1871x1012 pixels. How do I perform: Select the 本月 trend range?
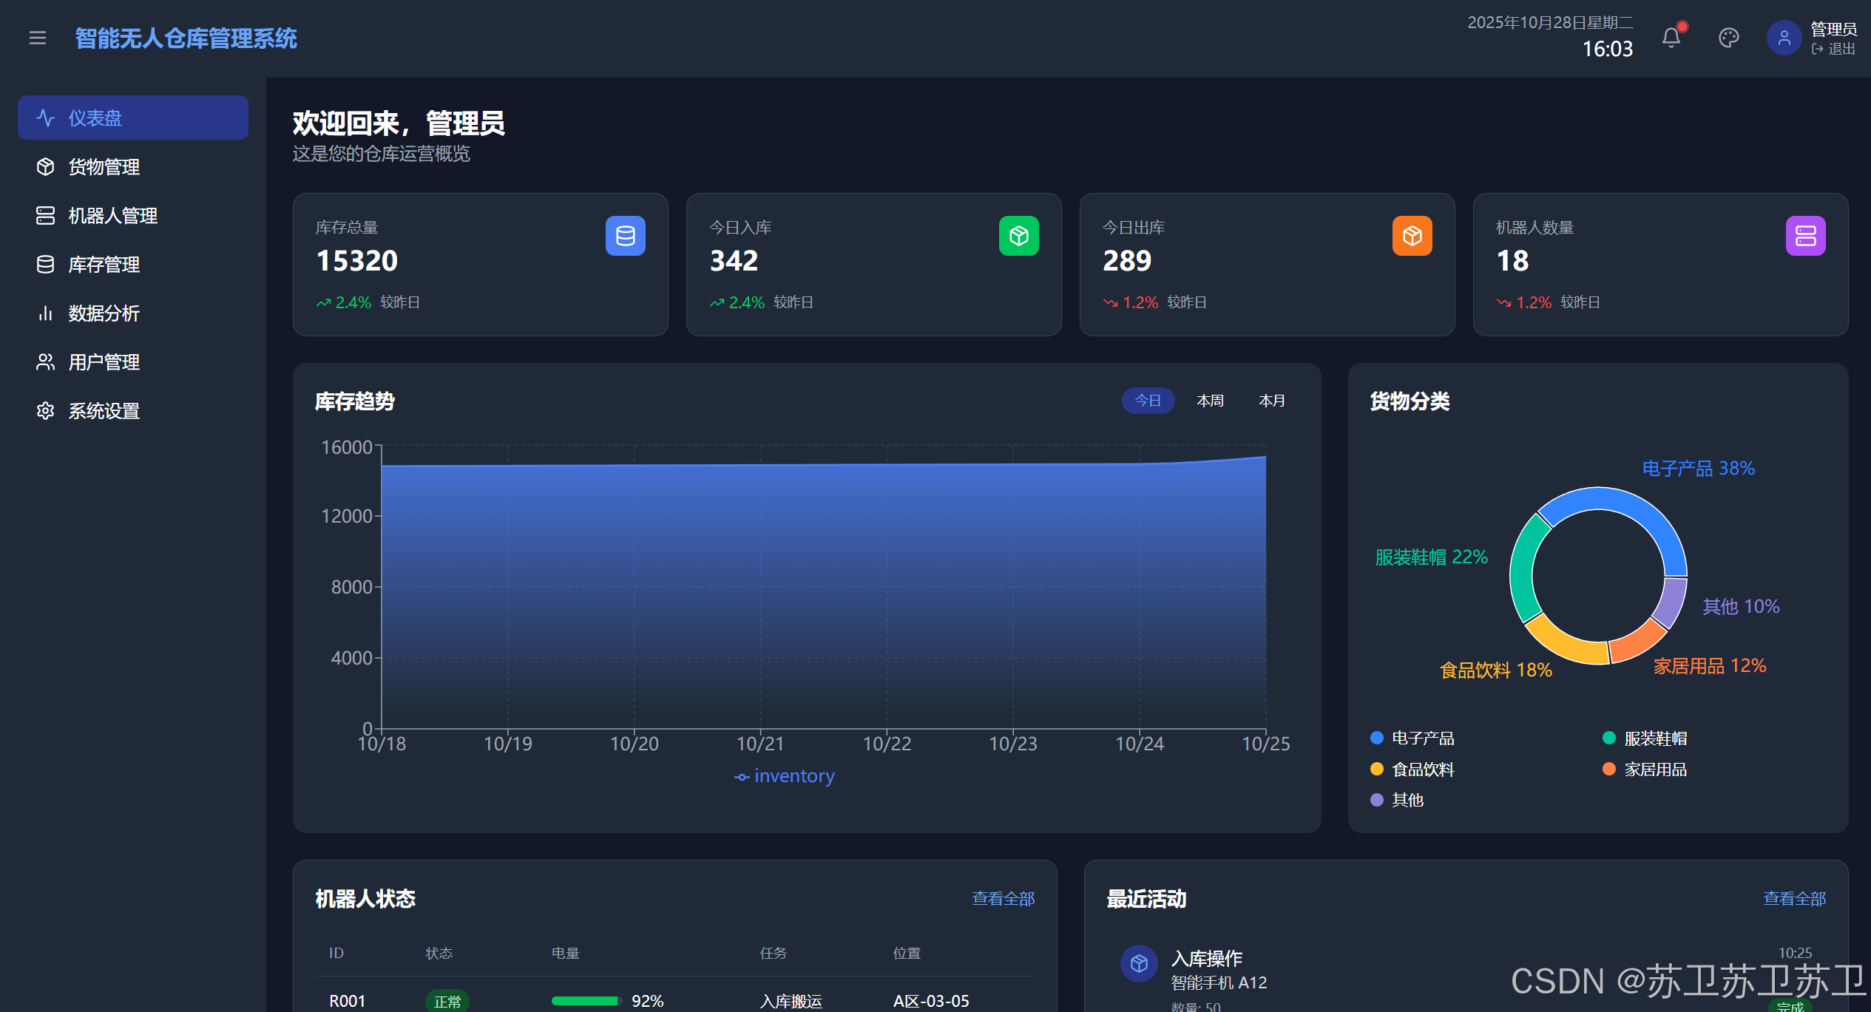point(1272,401)
